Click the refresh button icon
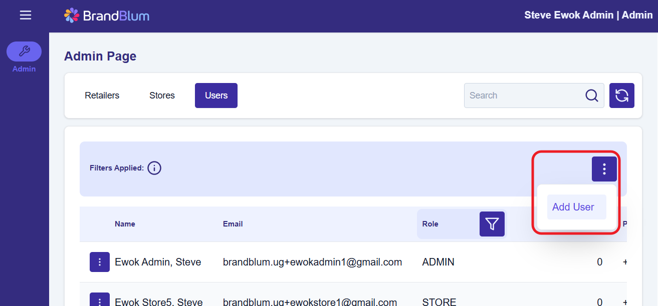658x306 pixels. (622, 95)
